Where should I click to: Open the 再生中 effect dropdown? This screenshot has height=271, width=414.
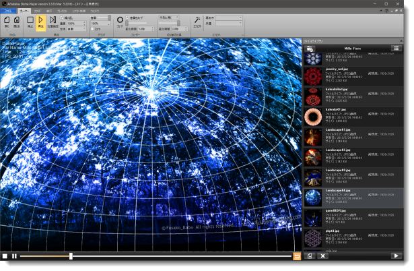(x=229, y=18)
